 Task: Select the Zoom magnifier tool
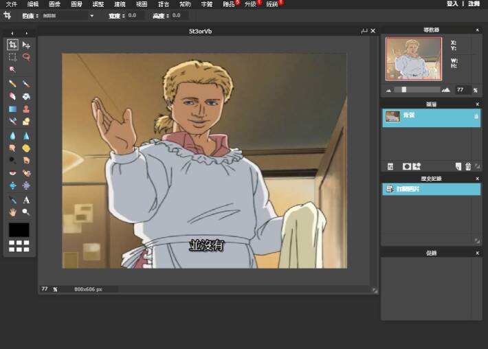click(x=26, y=212)
